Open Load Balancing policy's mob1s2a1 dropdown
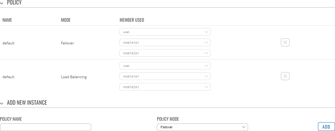This screenshot has height=131, width=335. (x=165, y=87)
